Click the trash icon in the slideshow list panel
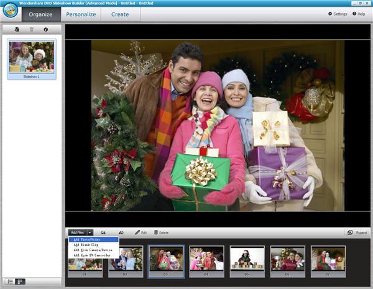The width and height of the screenshot is (373, 289). [x=32, y=29]
